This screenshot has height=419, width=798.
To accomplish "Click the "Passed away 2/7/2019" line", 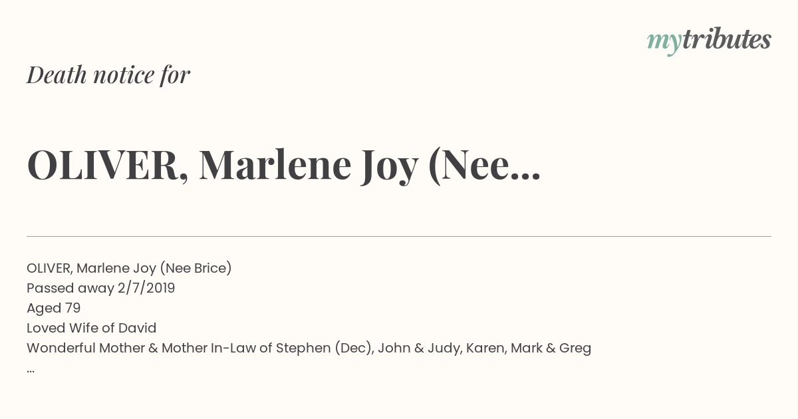I will 101,288.
